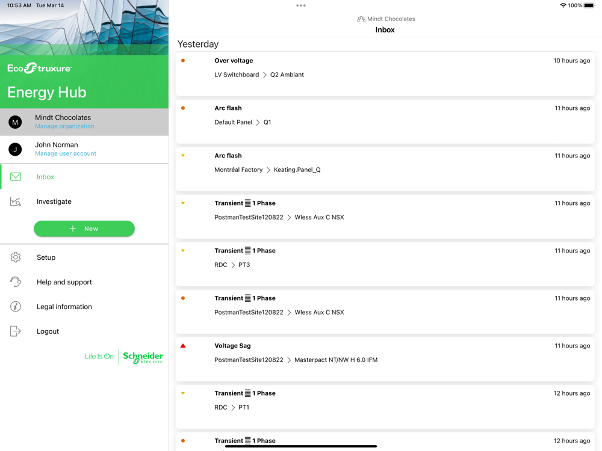This screenshot has width=602, height=451.
Task: Click the Schneider Electric logo
Action: coord(143,357)
